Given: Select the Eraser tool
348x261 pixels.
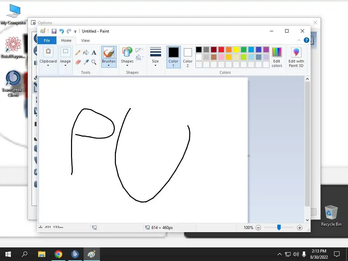Looking at the screenshot, I should coord(78,62).
